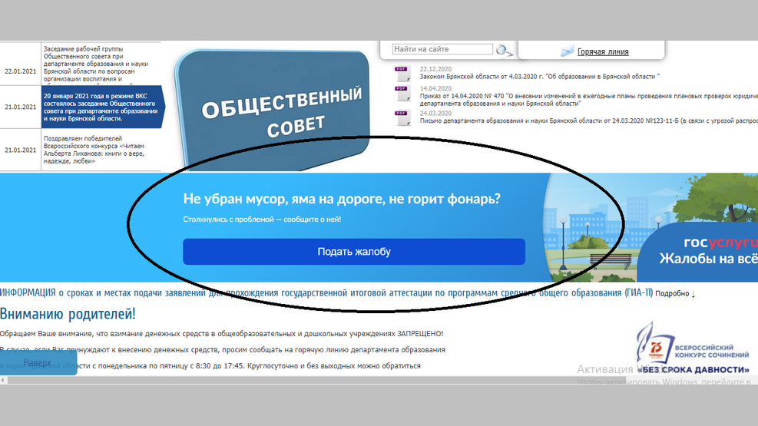Screen dimensions: 758x426
Task: Click the Найти на сайте search field
Action: coord(442,49)
